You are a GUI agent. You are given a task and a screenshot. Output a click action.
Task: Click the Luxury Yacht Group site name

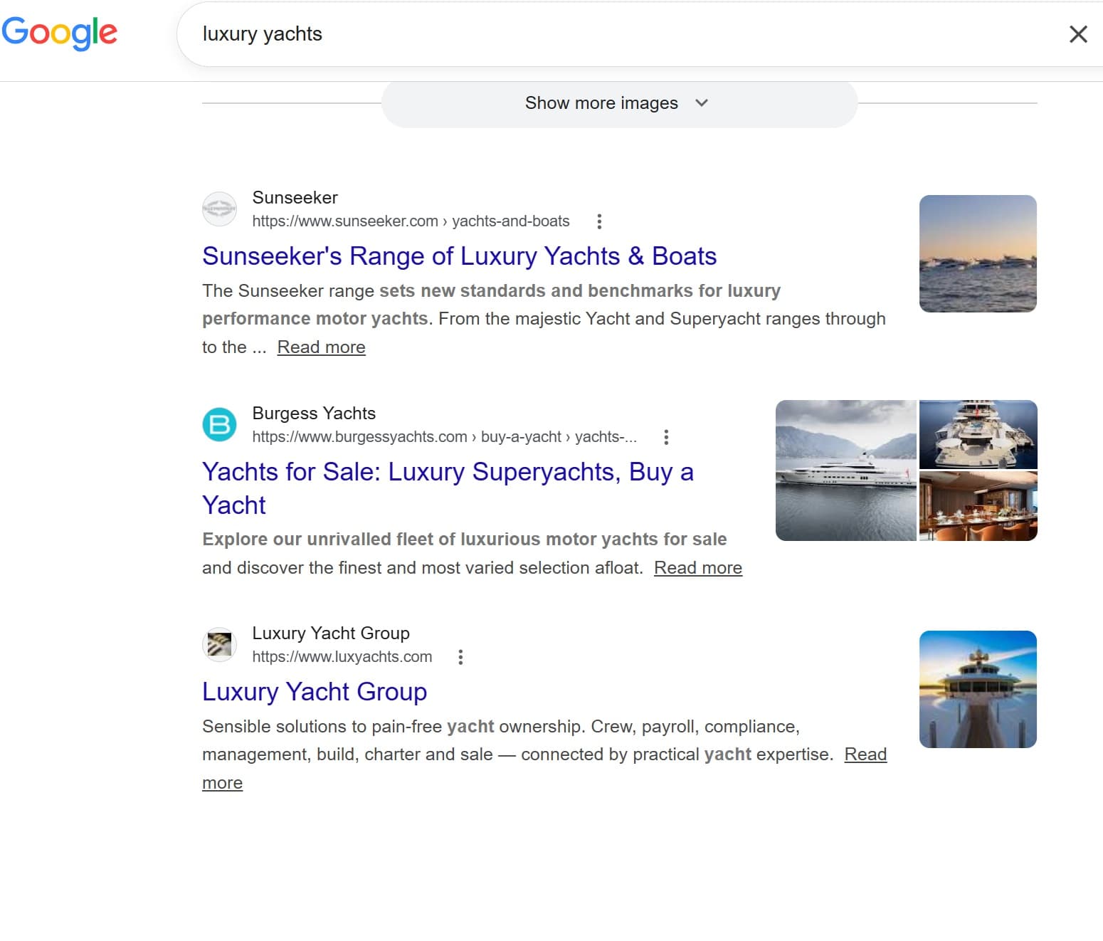click(x=331, y=634)
